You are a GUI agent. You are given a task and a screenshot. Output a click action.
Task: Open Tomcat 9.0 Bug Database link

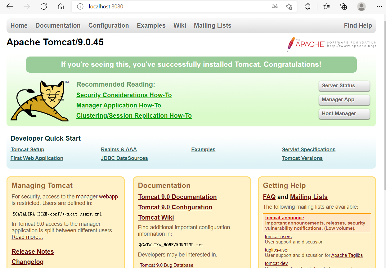click(167, 265)
